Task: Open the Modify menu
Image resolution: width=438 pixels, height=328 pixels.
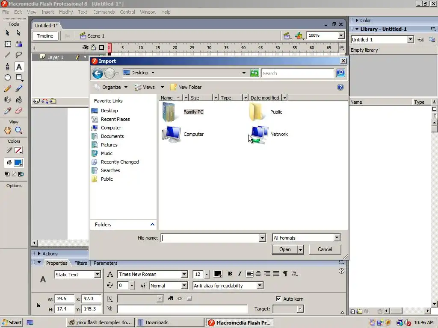Action: tap(66, 12)
